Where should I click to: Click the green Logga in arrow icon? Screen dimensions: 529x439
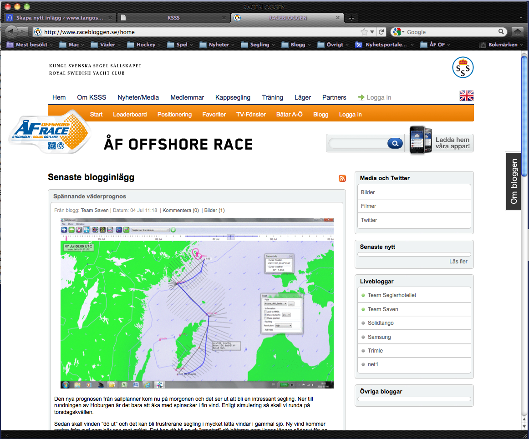click(x=361, y=97)
